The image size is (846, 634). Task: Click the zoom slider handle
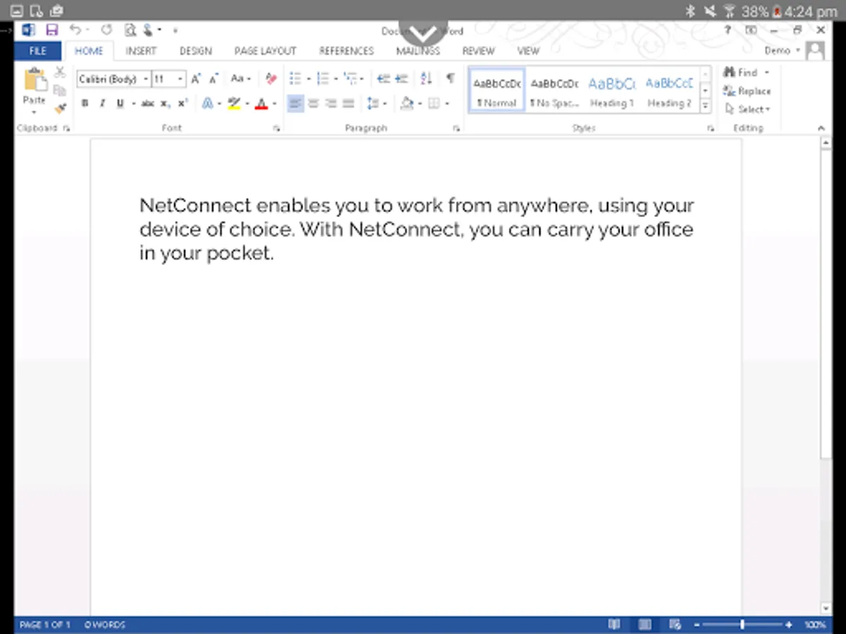pos(742,624)
